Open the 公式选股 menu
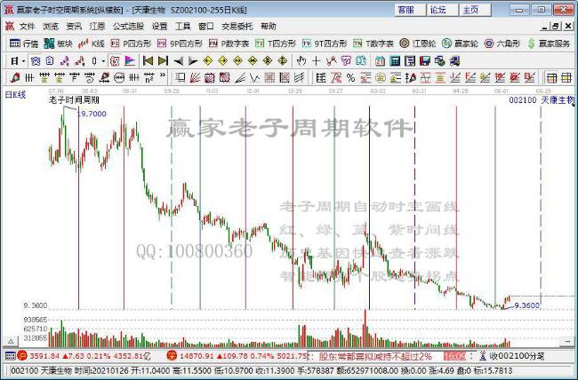Image resolution: width=578 pixels, height=380 pixels. point(128,27)
